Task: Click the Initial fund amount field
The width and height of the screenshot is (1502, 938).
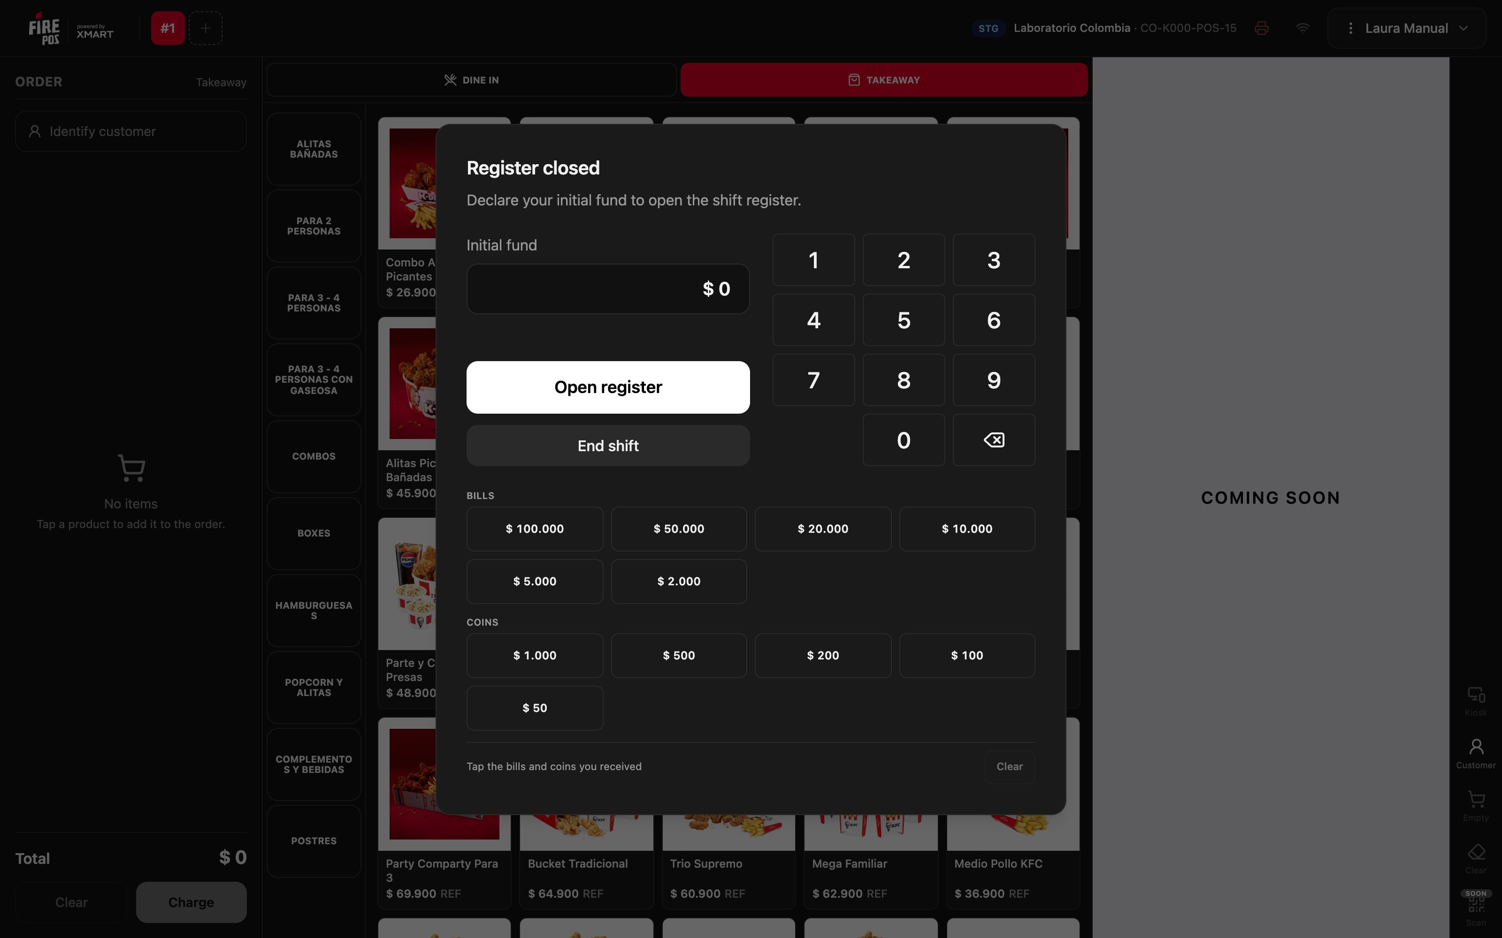Action: pos(608,289)
